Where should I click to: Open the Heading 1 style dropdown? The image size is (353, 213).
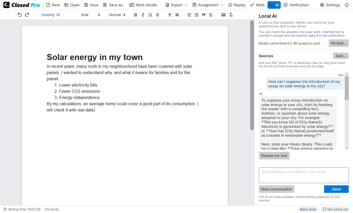tap(50, 15)
